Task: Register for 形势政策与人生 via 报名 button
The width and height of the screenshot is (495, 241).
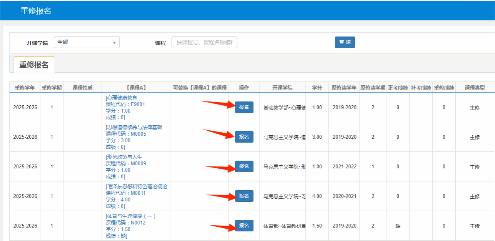Action: tap(244, 166)
